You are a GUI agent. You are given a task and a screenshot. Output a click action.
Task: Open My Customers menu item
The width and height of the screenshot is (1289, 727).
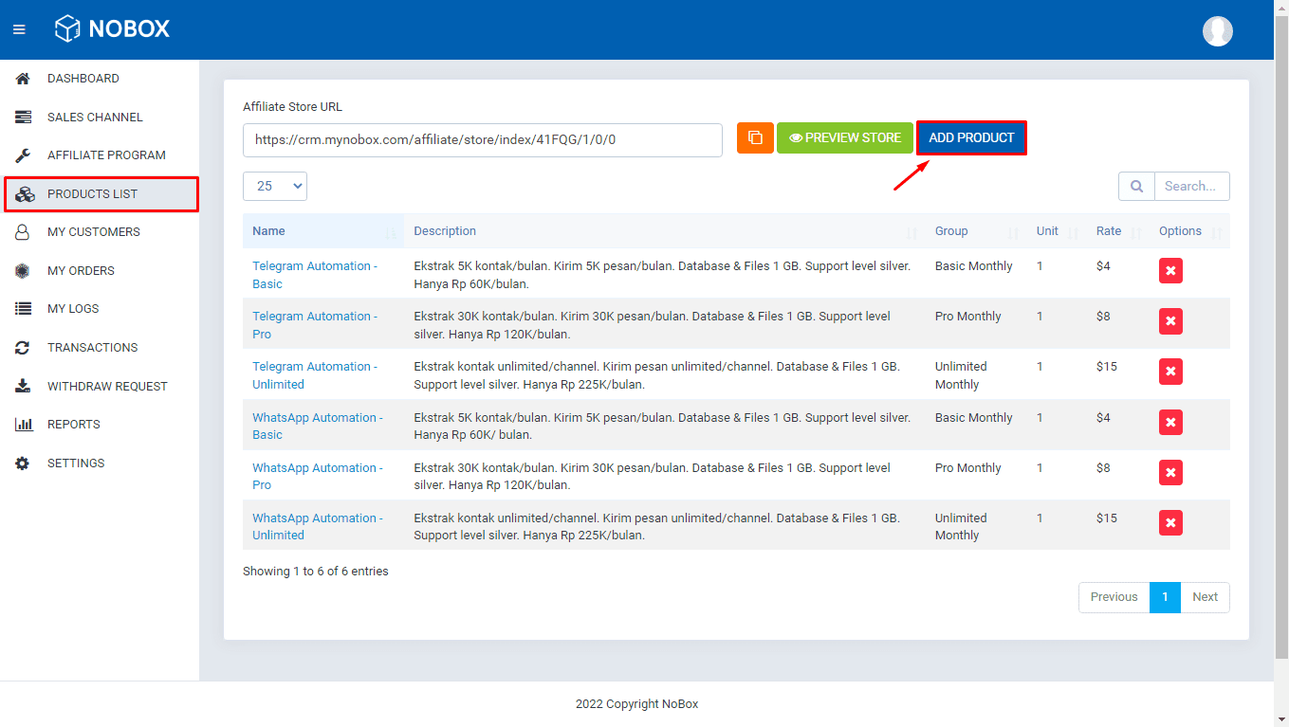click(93, 232)
